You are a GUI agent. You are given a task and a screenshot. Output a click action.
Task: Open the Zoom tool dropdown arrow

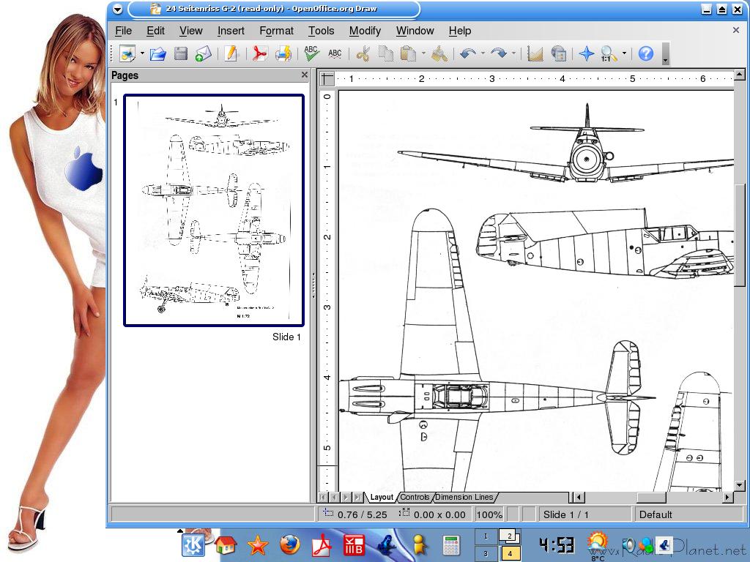coord(624,53)
